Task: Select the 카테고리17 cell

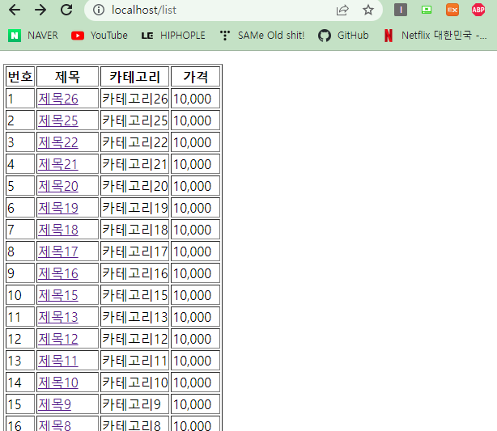Action: 134,251
